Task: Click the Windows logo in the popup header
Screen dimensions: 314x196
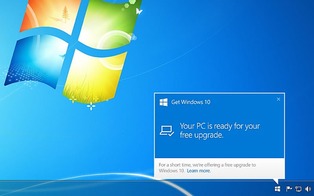Action: tap(163, 102)
